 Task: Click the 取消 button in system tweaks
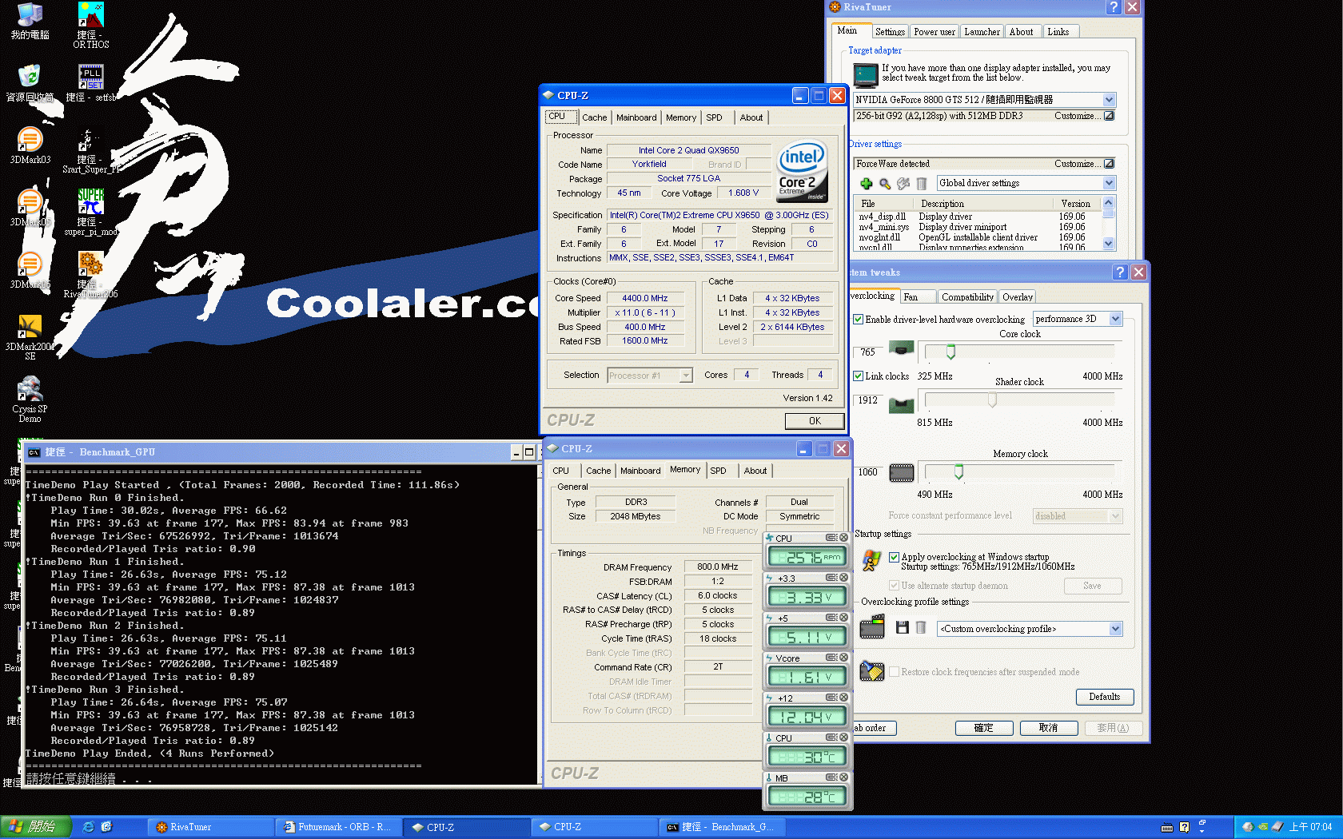click(x=1049, y=728)
